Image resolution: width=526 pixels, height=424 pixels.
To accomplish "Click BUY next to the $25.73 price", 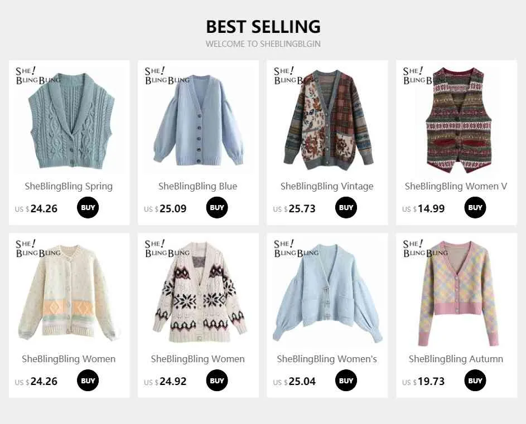I will pos(346,208).
